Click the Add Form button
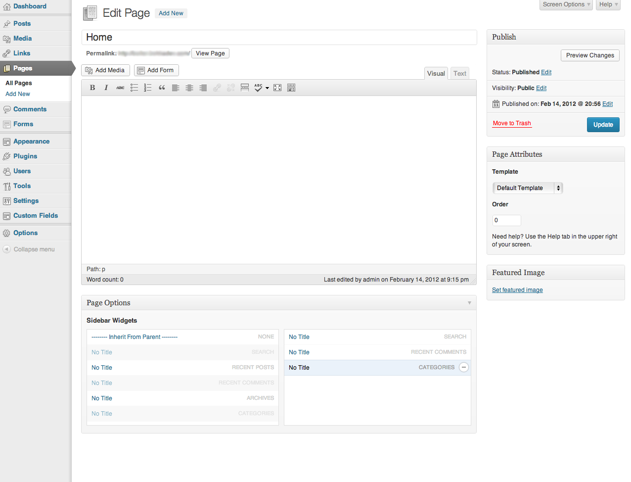Viewport: 631px width, 482px height. click(156, 70)
